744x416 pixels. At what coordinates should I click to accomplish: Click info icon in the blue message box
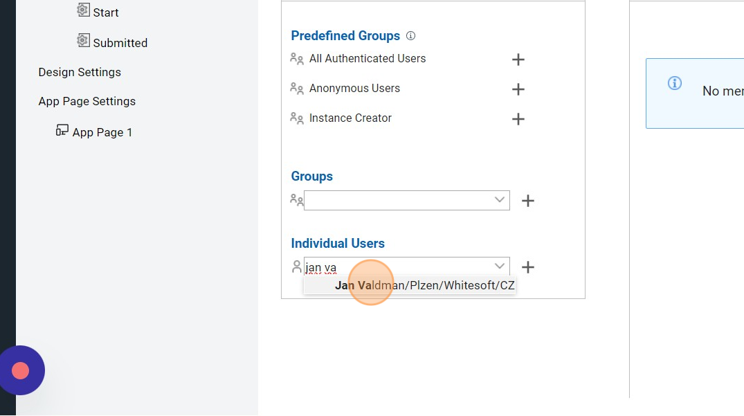click(674, 83)
